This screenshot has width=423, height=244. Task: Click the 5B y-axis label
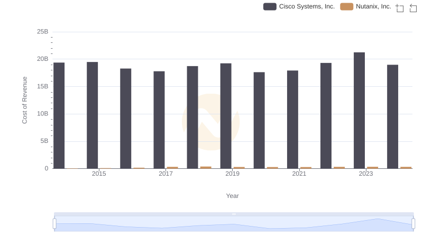44,141
